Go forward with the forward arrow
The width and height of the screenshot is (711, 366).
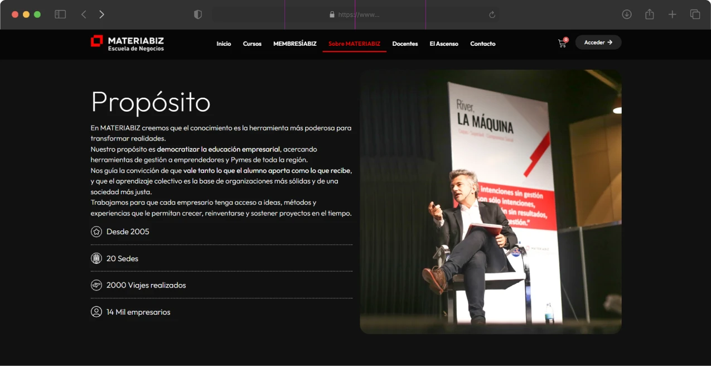[101, 15]
